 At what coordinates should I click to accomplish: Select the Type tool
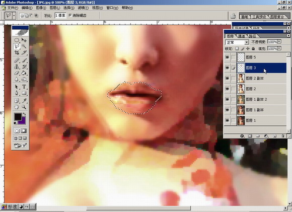tap(24, 87)
